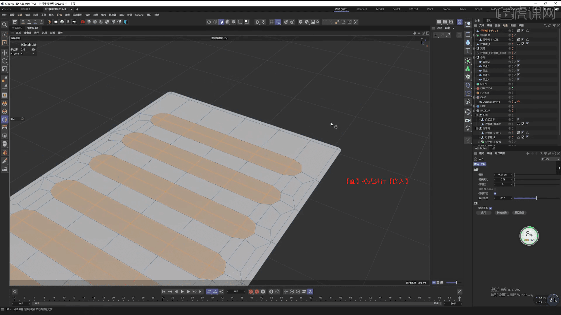This screenshot has height=315, width=561.
Task: Open the Octane menu
Action: pyautogui.click(x=139, y=15)
